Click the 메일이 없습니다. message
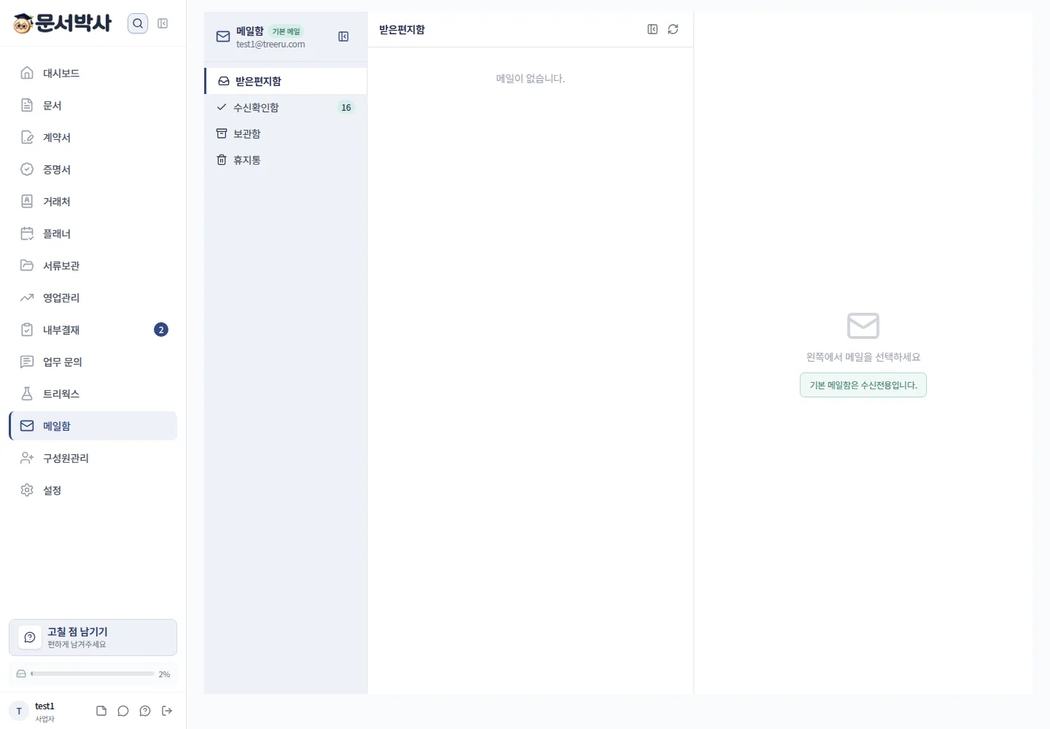The width and height of the screenshot is (1050, 729). (x=531, y=78)
